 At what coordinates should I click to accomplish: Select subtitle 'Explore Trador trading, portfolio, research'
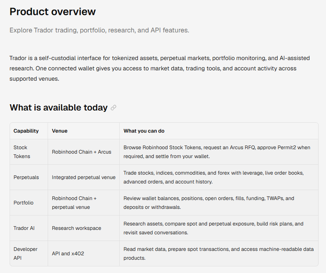pyautogui.click(x=99, y=30)
